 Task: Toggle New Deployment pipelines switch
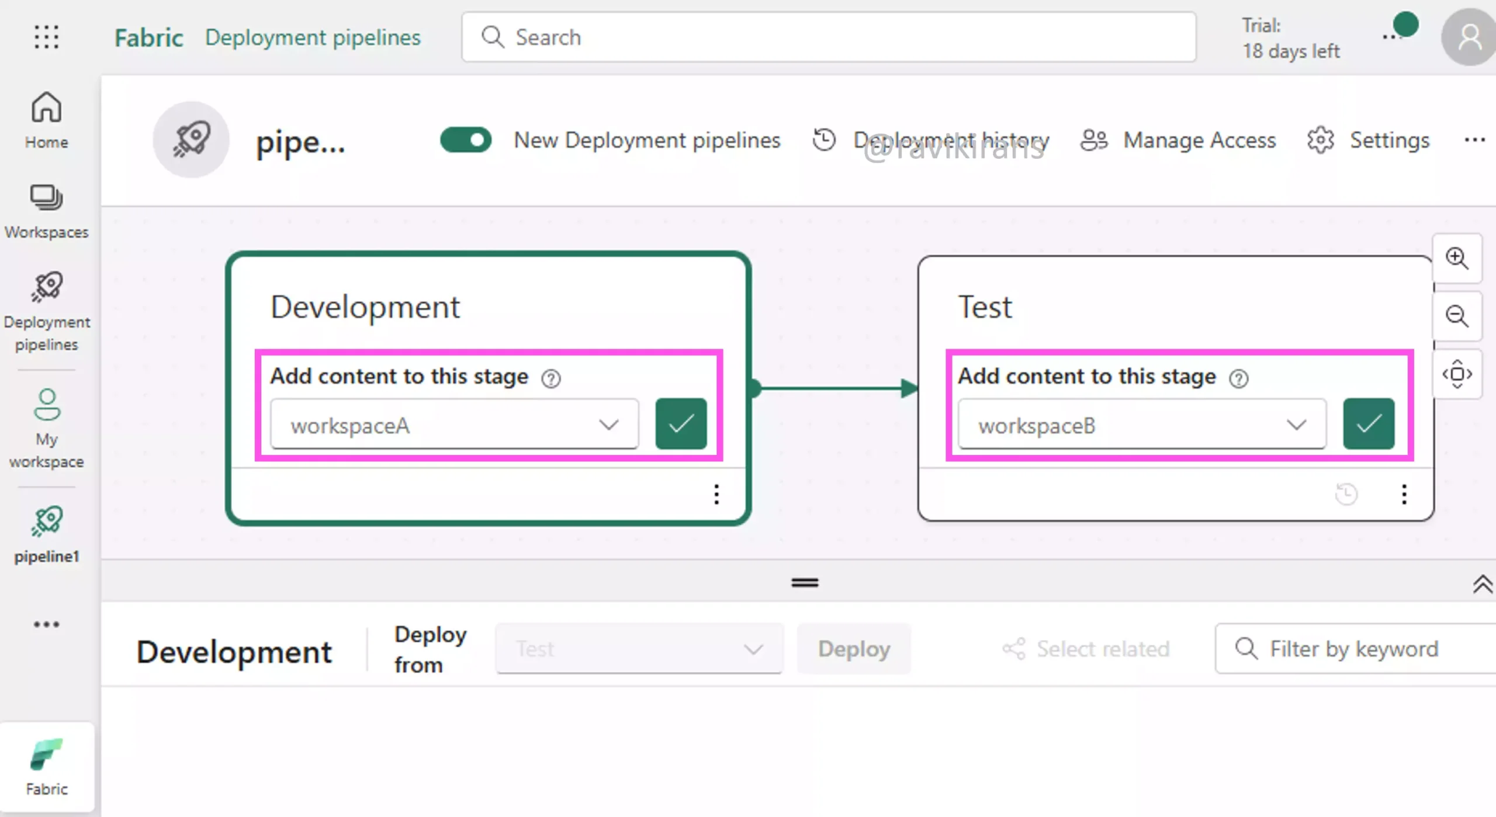[x=465, y=140]
